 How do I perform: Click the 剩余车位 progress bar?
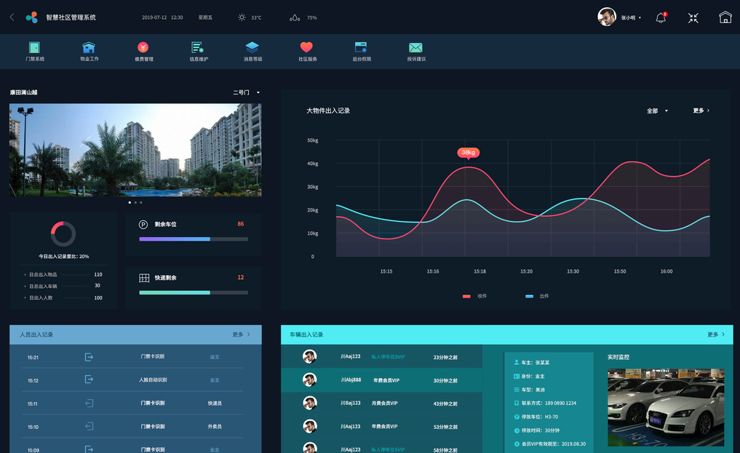[x=194, y=239]
